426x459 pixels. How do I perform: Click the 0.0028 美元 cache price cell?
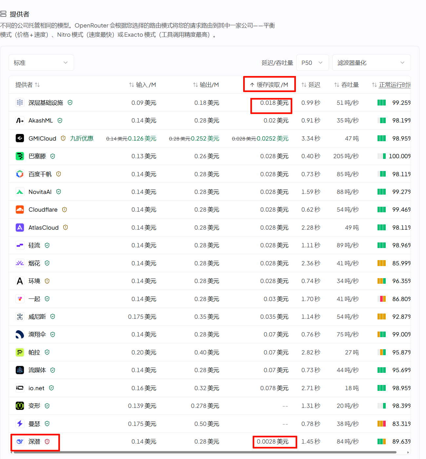pos(273,441)
